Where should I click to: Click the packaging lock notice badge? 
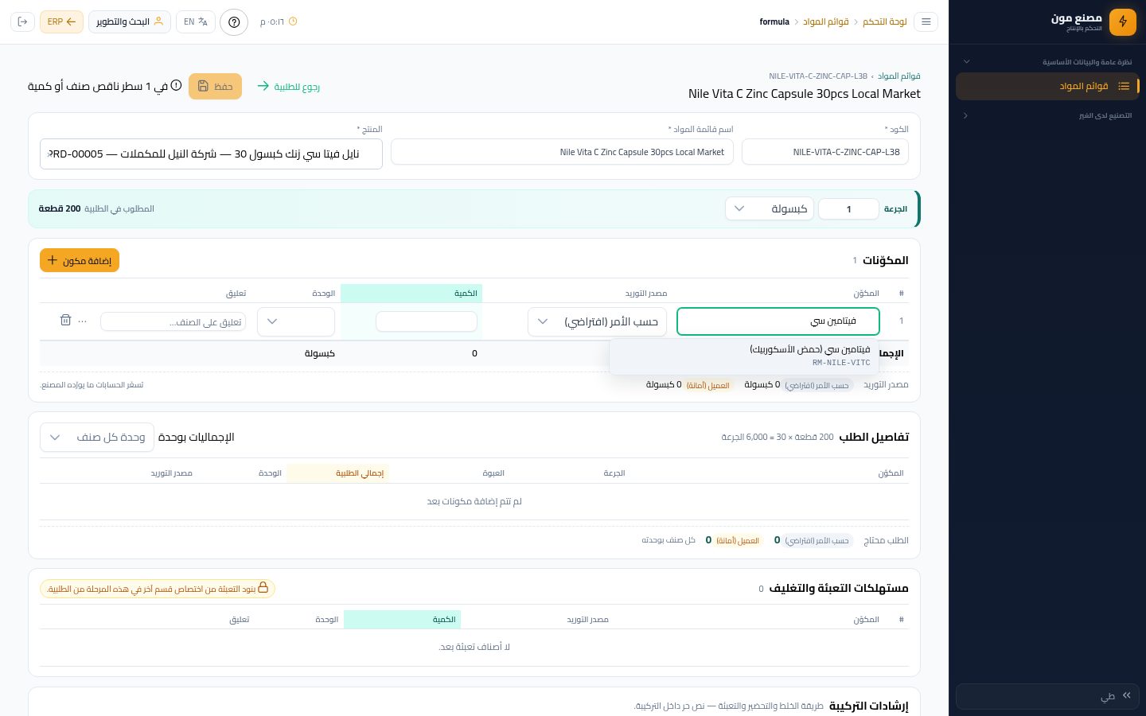tap(158, 589)
